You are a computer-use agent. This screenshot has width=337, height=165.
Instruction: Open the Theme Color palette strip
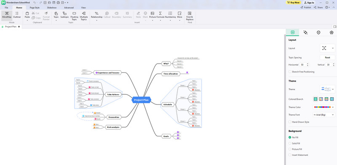tap(324, 107)
